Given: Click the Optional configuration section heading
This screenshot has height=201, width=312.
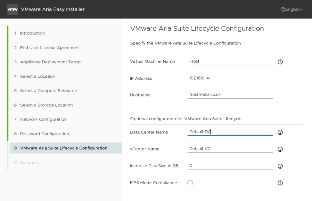Looking at the screenshot, I should pyautogui.click(x=186, y=119).
